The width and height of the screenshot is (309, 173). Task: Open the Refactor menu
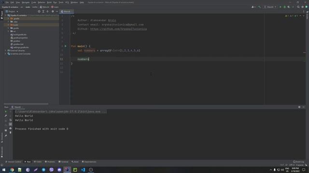click(42, 2)
